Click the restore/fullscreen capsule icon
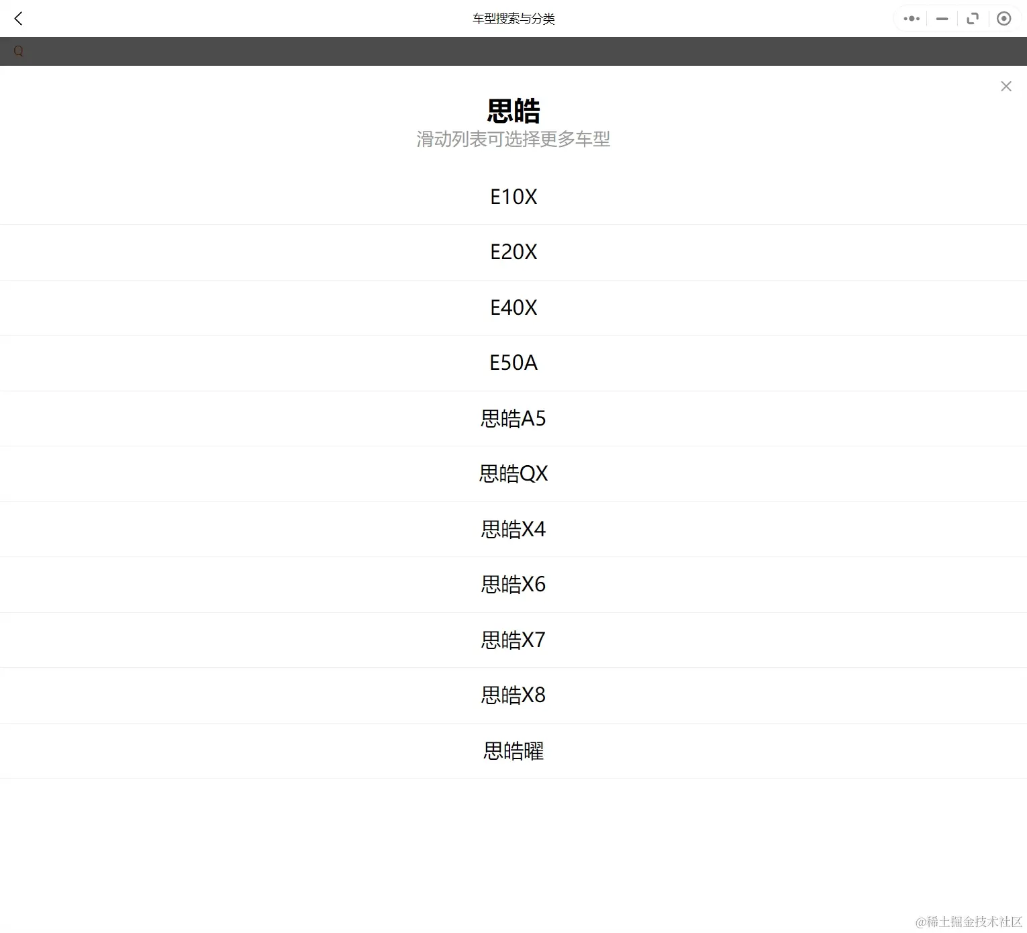The image size is (1027, 933). 972,18
